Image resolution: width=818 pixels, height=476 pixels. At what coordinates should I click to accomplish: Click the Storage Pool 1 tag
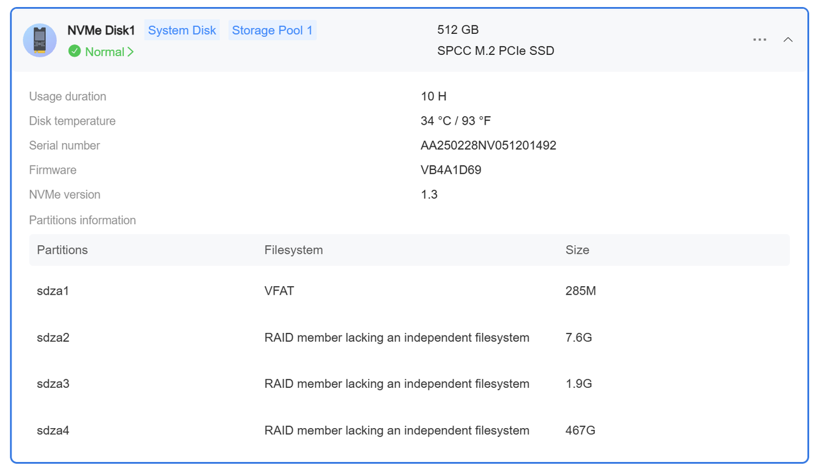[x=272, y=30]
